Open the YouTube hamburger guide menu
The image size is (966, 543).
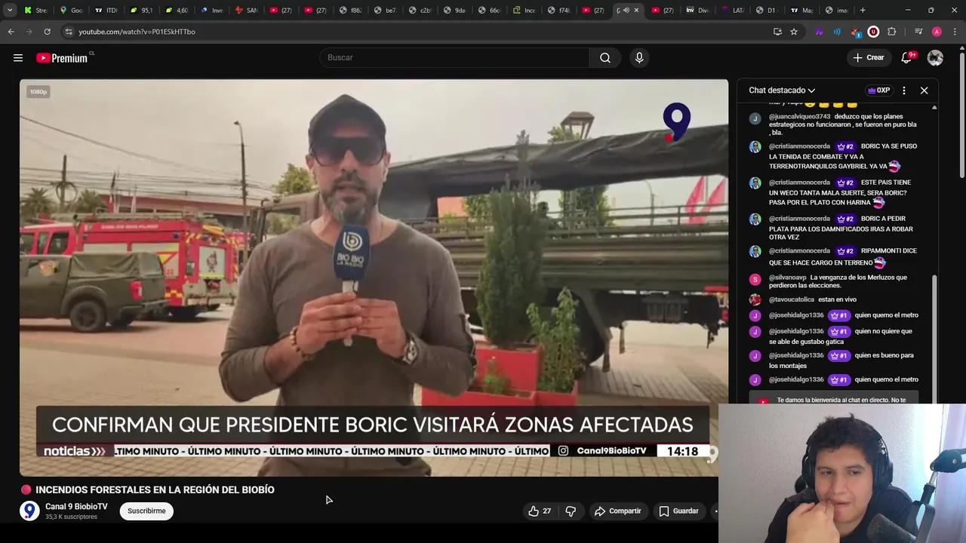point(18,57)
